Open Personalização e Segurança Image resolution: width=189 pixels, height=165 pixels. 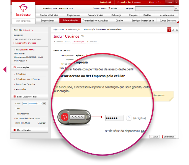click(x=129, y=2)
